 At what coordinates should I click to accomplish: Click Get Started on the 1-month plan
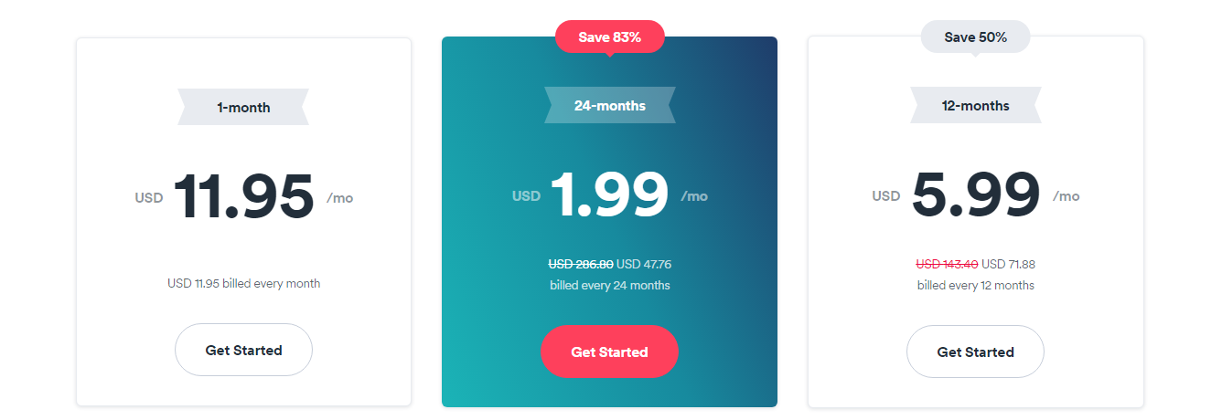point(243,350)
